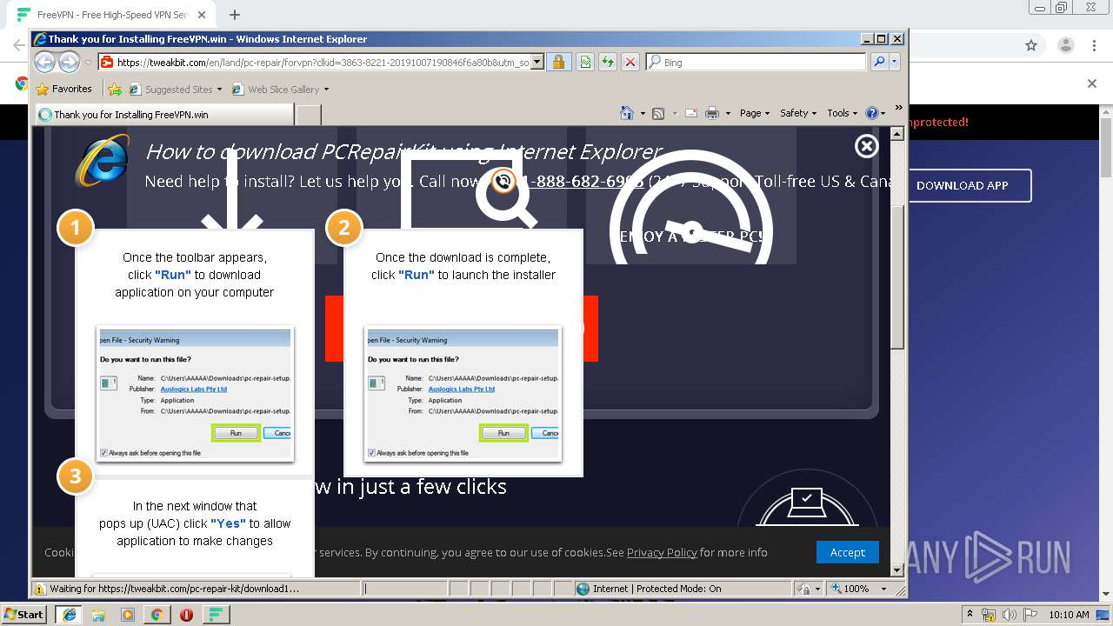
Task: Click the volume speaker tray icon
Action: [x=1010, y=615]
